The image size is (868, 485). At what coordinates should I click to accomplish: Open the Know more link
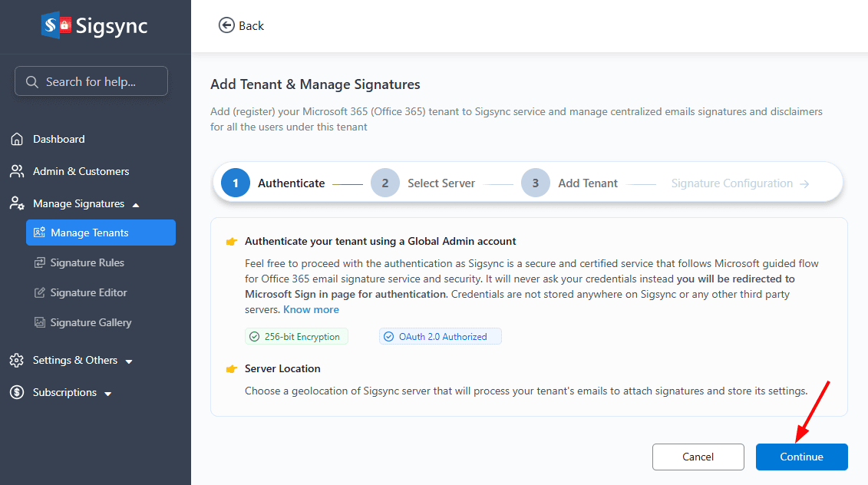[311, 309]
